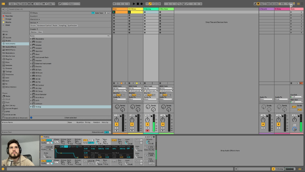Open the Sounds category in Library

coord(8,38)
